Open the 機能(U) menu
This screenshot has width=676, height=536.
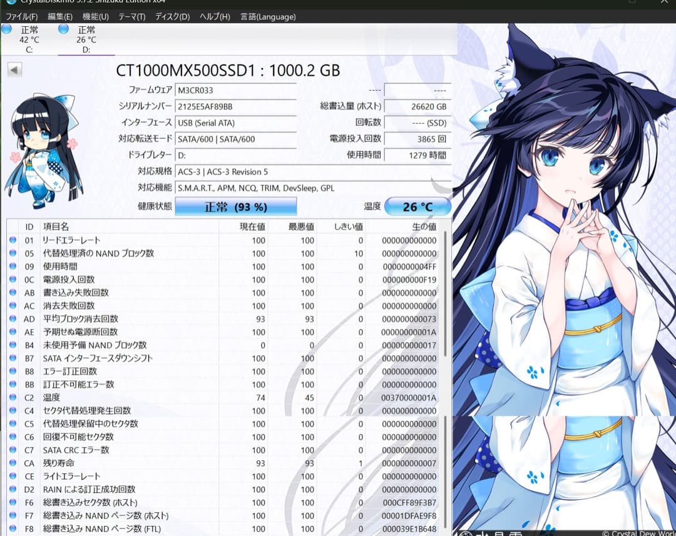pos(95,17)
